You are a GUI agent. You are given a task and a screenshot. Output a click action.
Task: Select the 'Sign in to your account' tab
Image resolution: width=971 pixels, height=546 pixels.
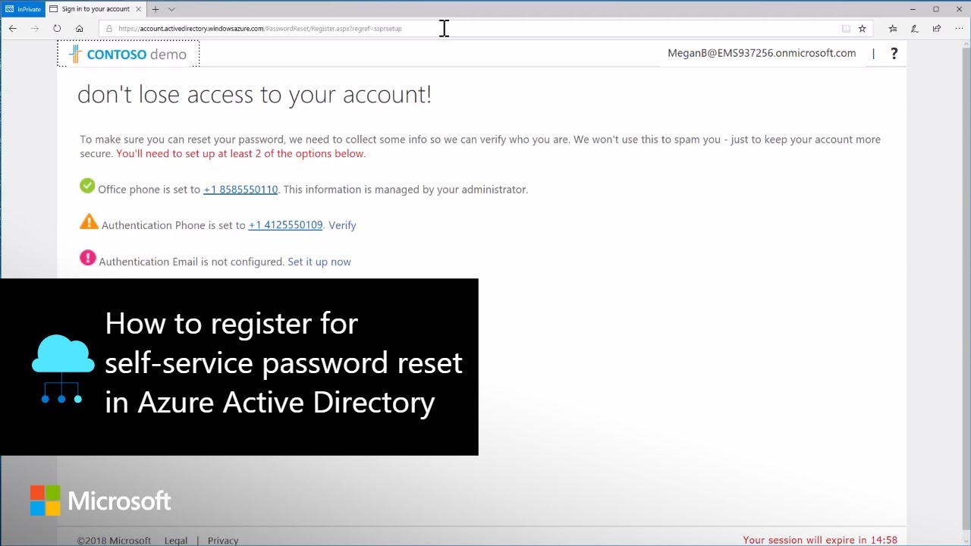pos(95,9)
